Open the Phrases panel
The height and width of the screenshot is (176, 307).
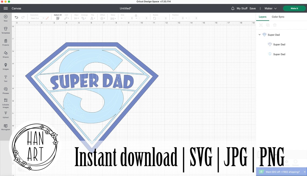coord(5,90)
